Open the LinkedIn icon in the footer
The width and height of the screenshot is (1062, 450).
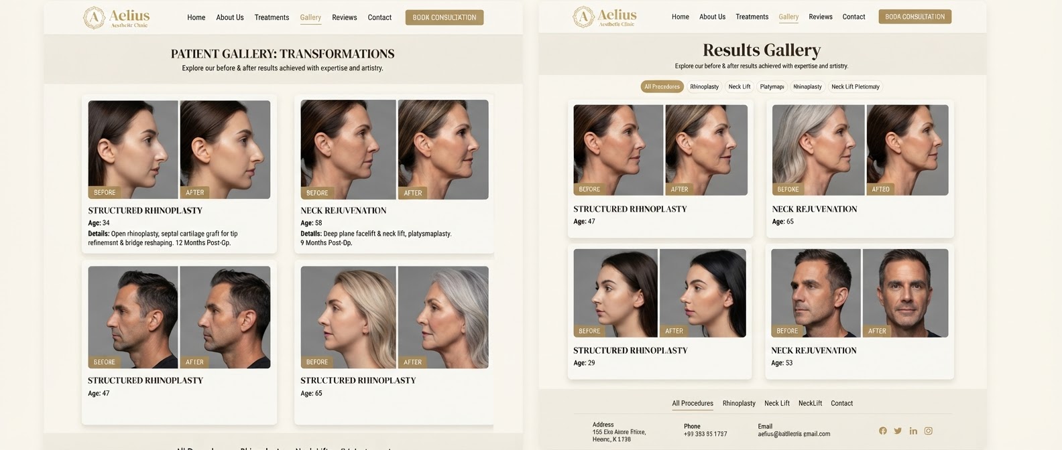click(913, 431)
